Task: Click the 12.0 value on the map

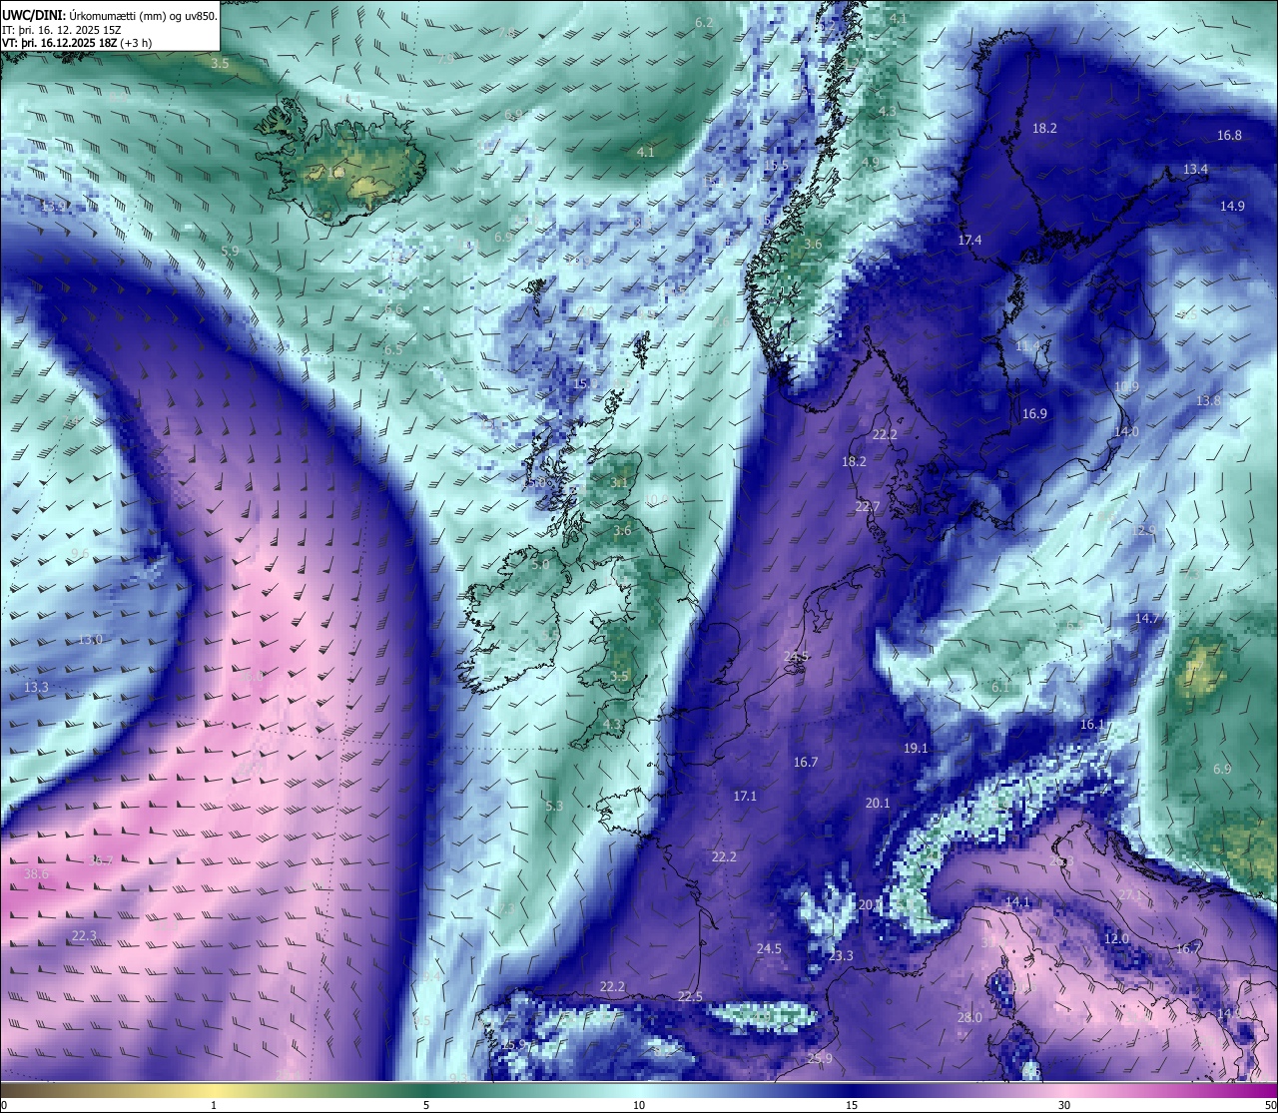Action: (x=1116, y=938)
